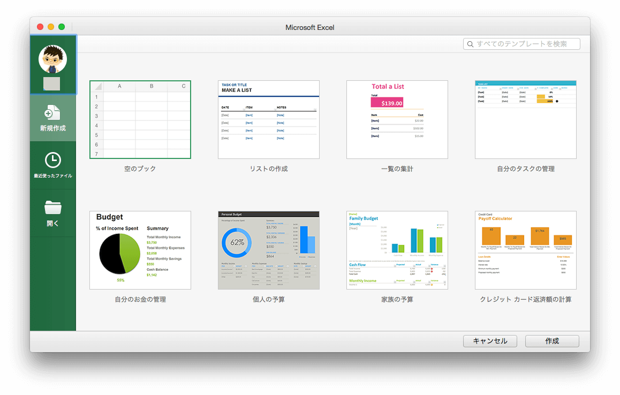Select the 自分のお金の管理 Budget template
Viewport: 620px width, 395px height.
(x=140, y=250)
